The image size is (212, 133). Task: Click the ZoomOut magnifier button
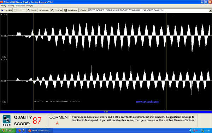[57, 10]
